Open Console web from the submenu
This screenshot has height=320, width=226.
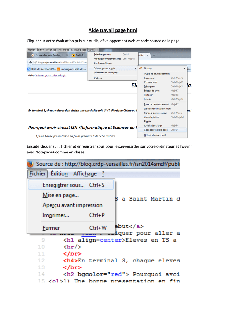(x=162, y=82)
